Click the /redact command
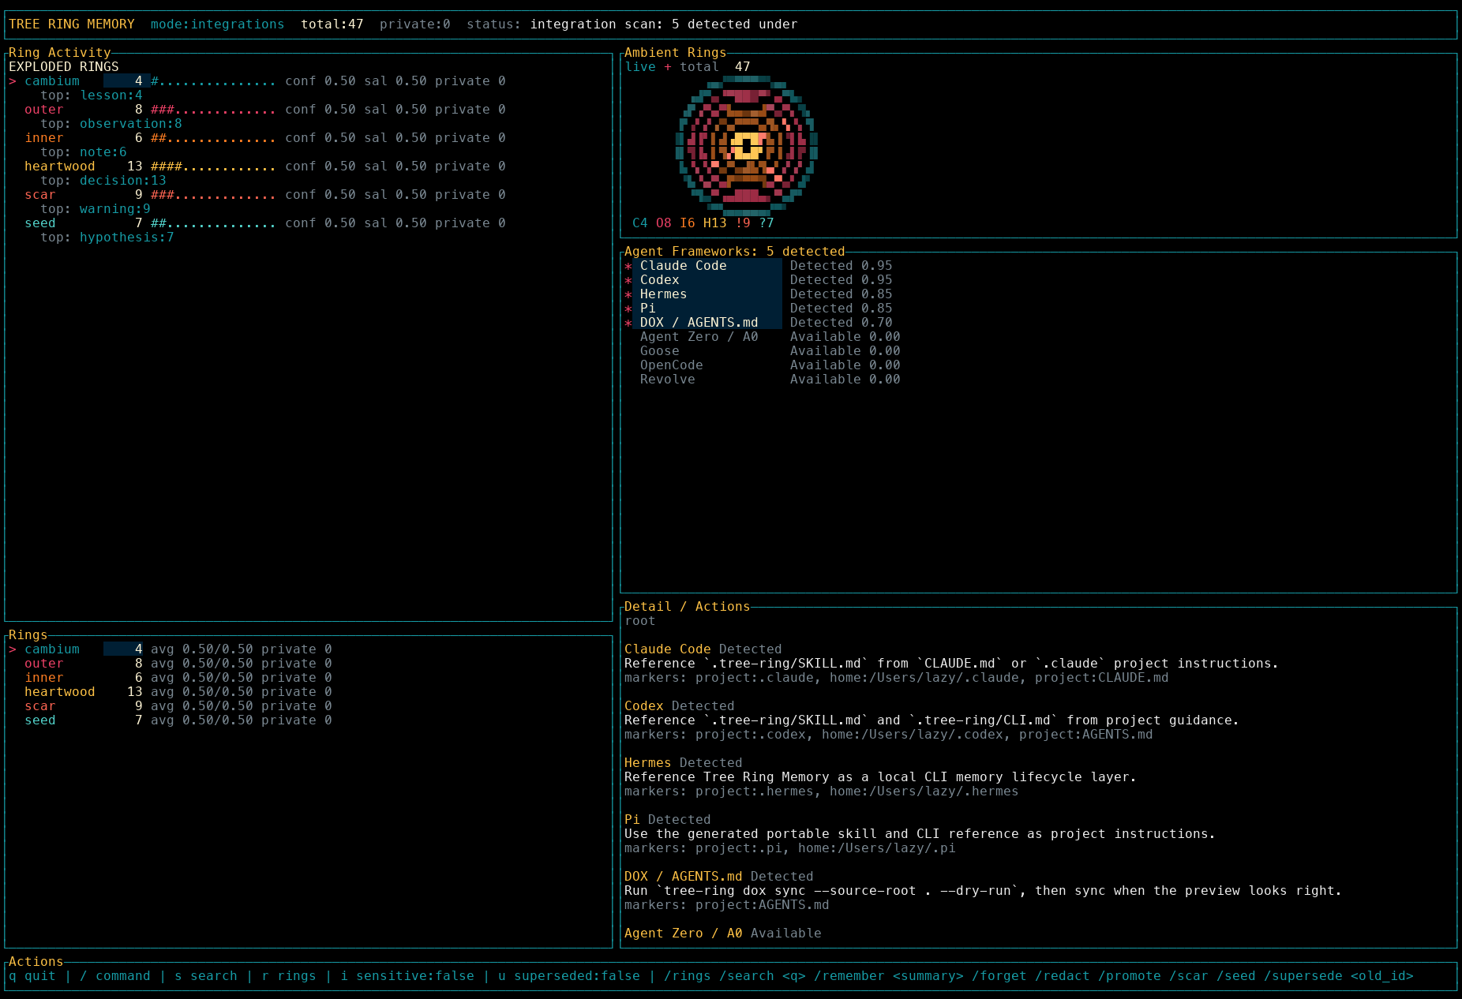Image resolution: width=1462 pixels, height=999 pixels. [x=1063, y=976]
